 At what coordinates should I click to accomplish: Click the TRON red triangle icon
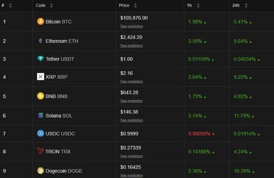[x=40, y=151]
